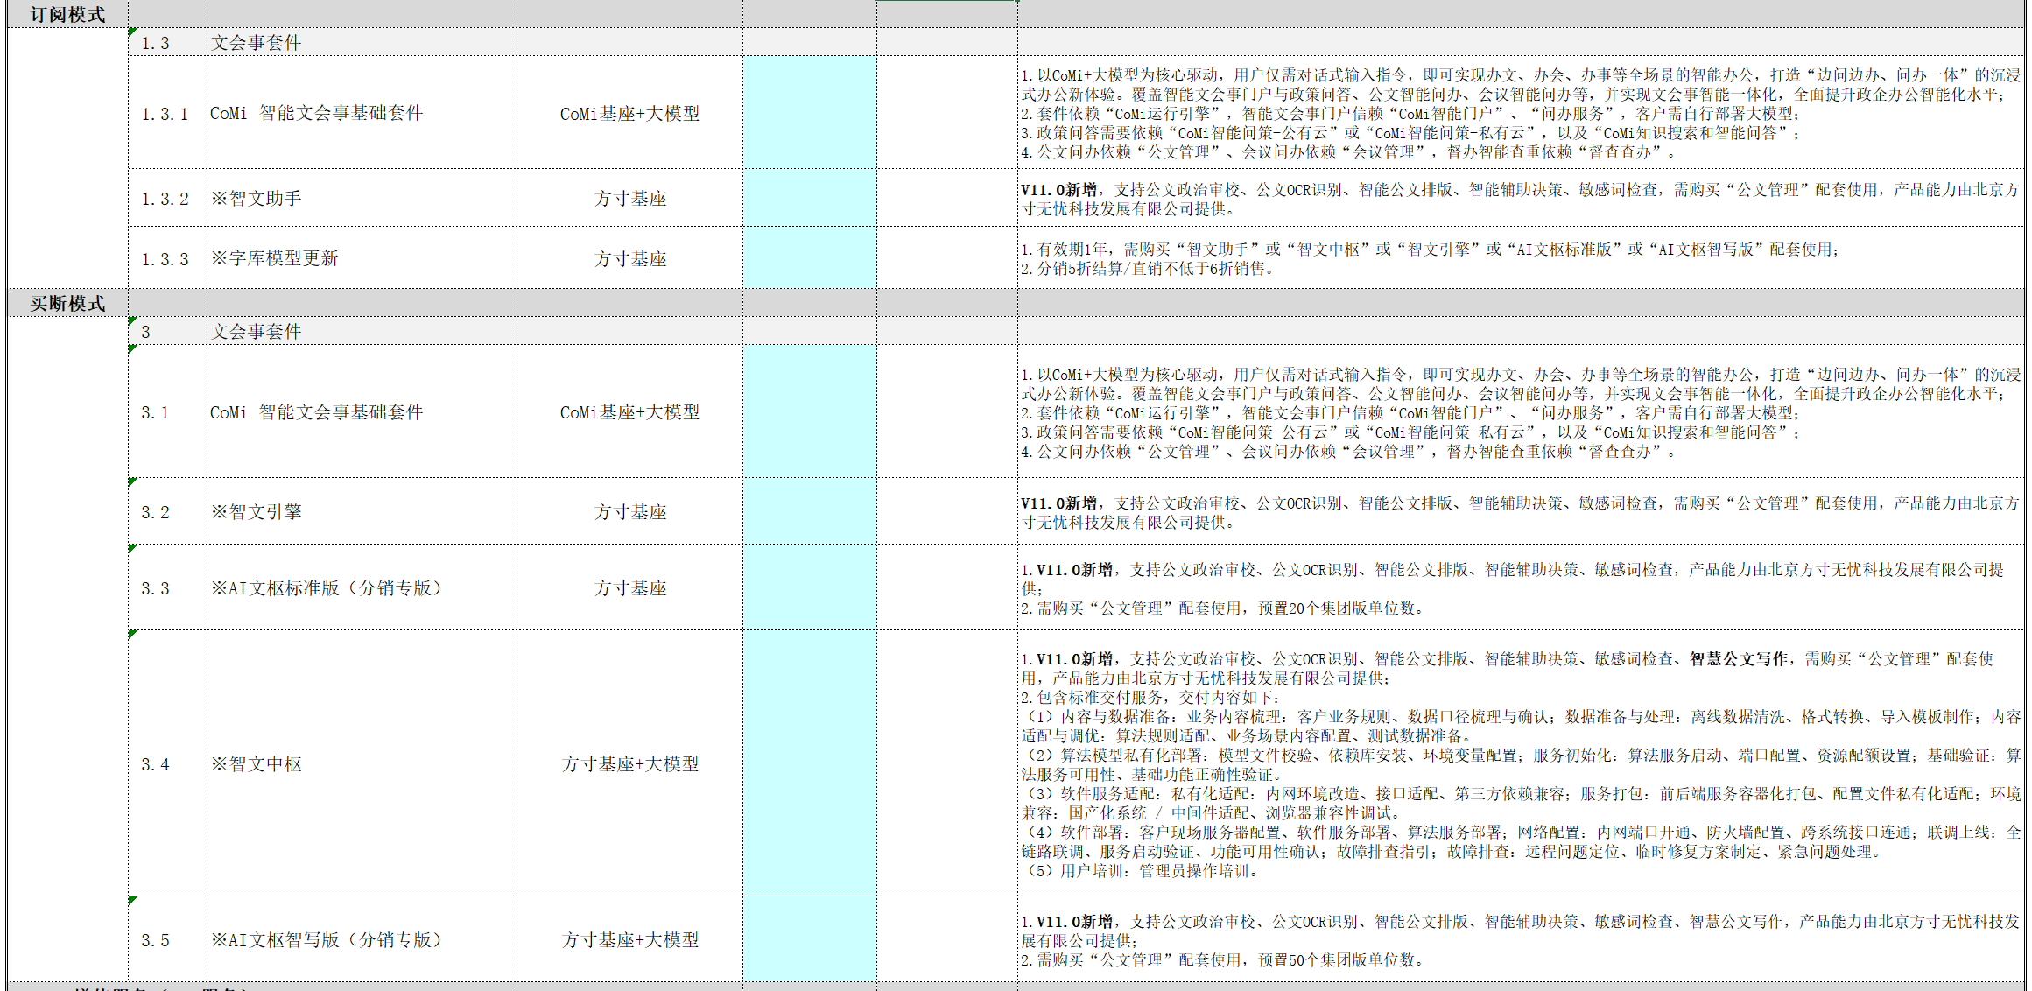2032x991 pixels.
Task: Select the "订阅模式" section header cell
Action: [67, 15]
